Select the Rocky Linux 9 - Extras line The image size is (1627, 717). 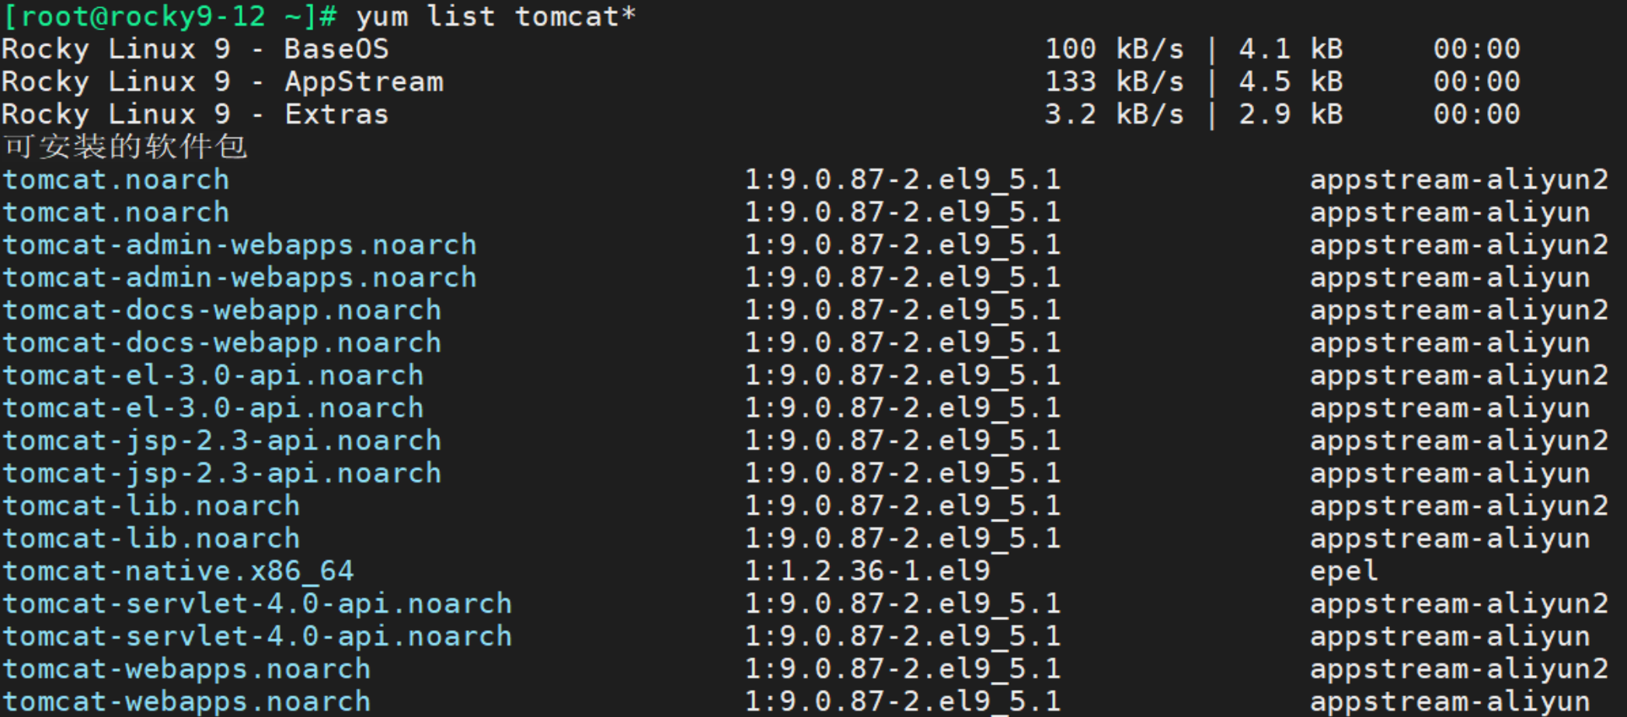pyautogui.click(x=761, y=115)
